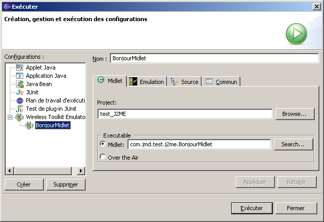
Task: Select the Java Bean icon
Action: click(20, 84)
